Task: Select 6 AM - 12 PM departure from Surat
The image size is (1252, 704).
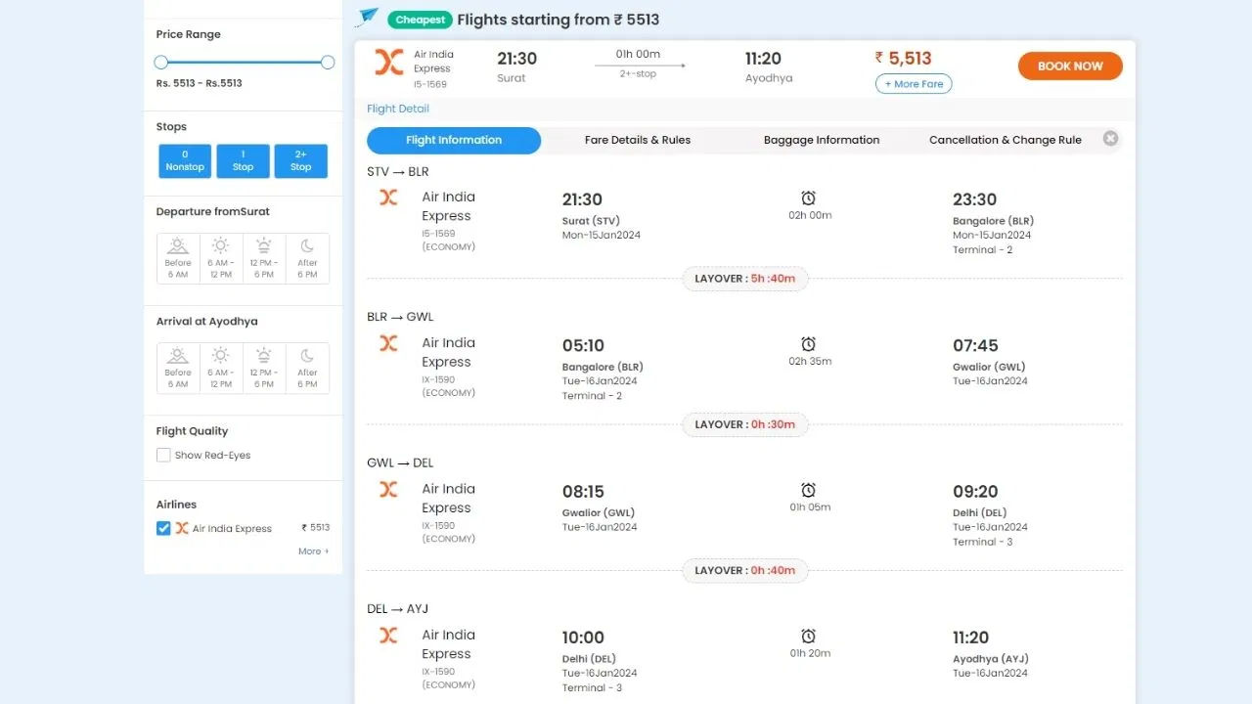Action: 221,258
